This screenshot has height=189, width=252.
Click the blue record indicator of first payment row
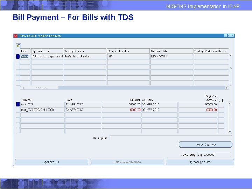point(18,57)
